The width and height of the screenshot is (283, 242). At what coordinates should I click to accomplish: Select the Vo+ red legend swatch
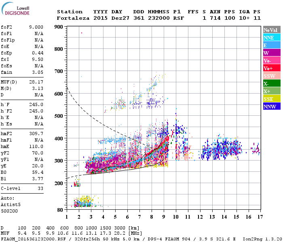[x=272, y=68]
